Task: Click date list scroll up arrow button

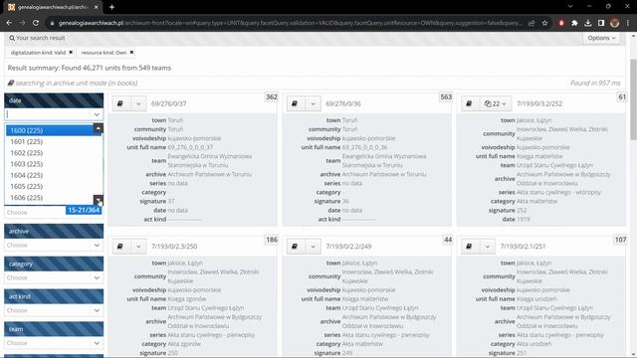Action: pos(98,128)
